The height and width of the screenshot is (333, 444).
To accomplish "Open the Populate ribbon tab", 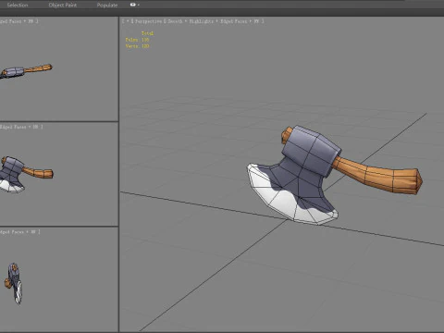I will (x=107, y=5).
